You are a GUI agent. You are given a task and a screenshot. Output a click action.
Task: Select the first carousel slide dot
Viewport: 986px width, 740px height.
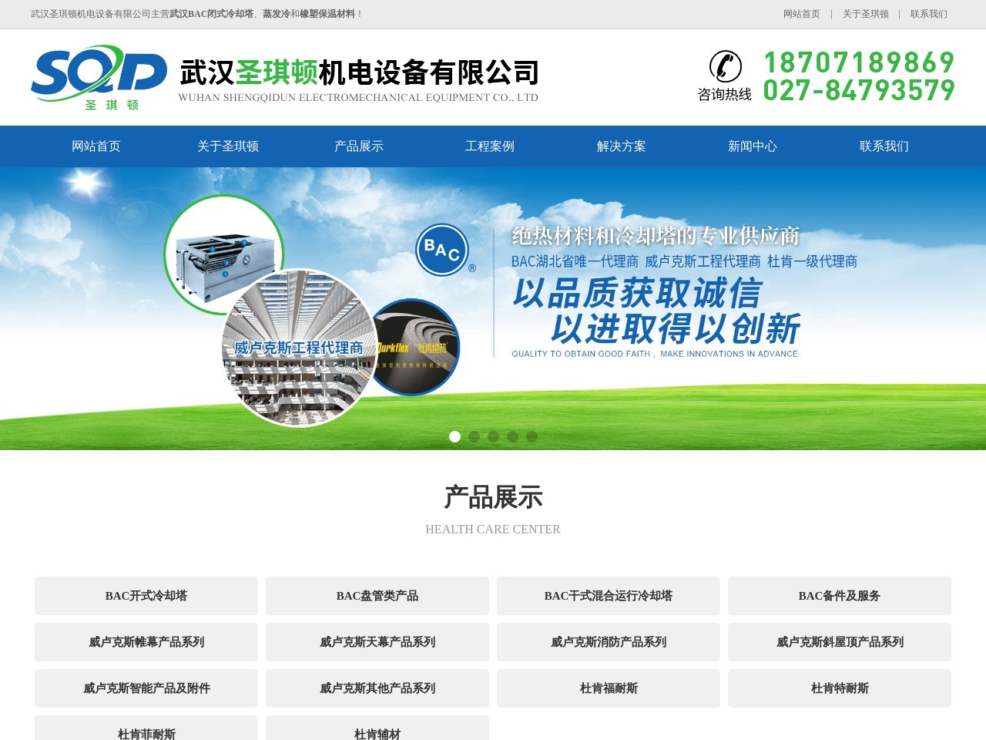coord(455,437)
